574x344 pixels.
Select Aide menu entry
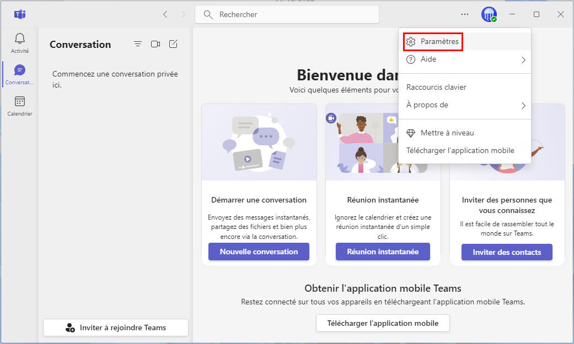click(464, 59)
